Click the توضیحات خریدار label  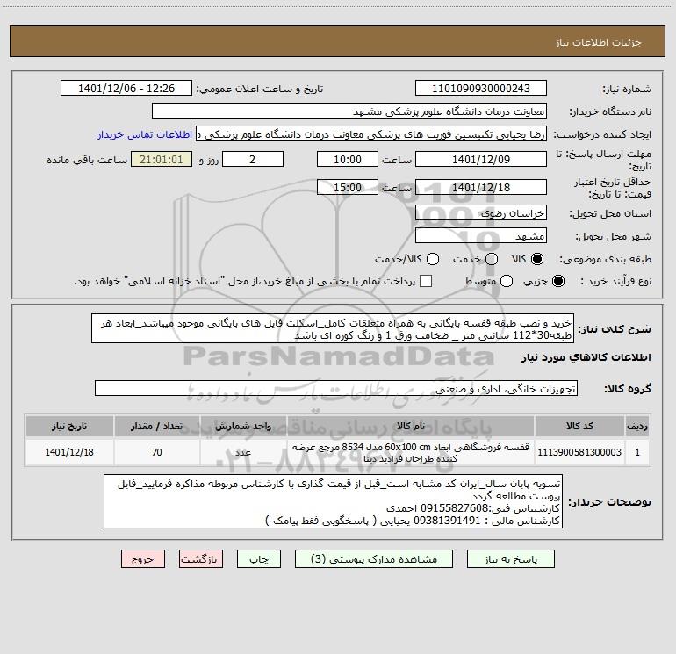(x=609, y=502)
